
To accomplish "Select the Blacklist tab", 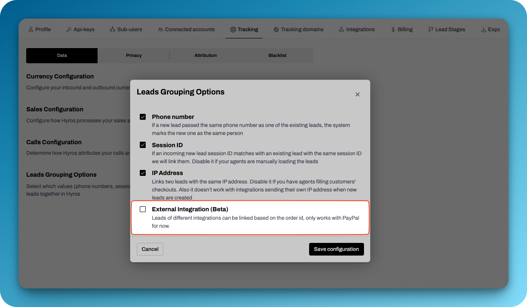I will click(277, 56).
